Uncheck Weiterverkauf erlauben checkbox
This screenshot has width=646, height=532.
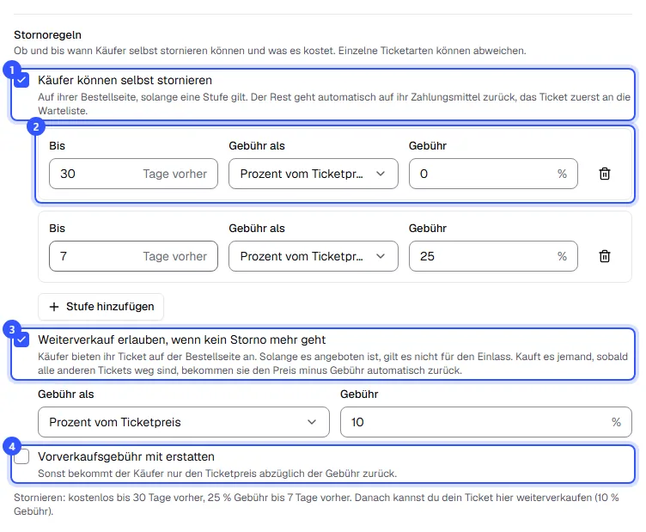pos(21,339)
